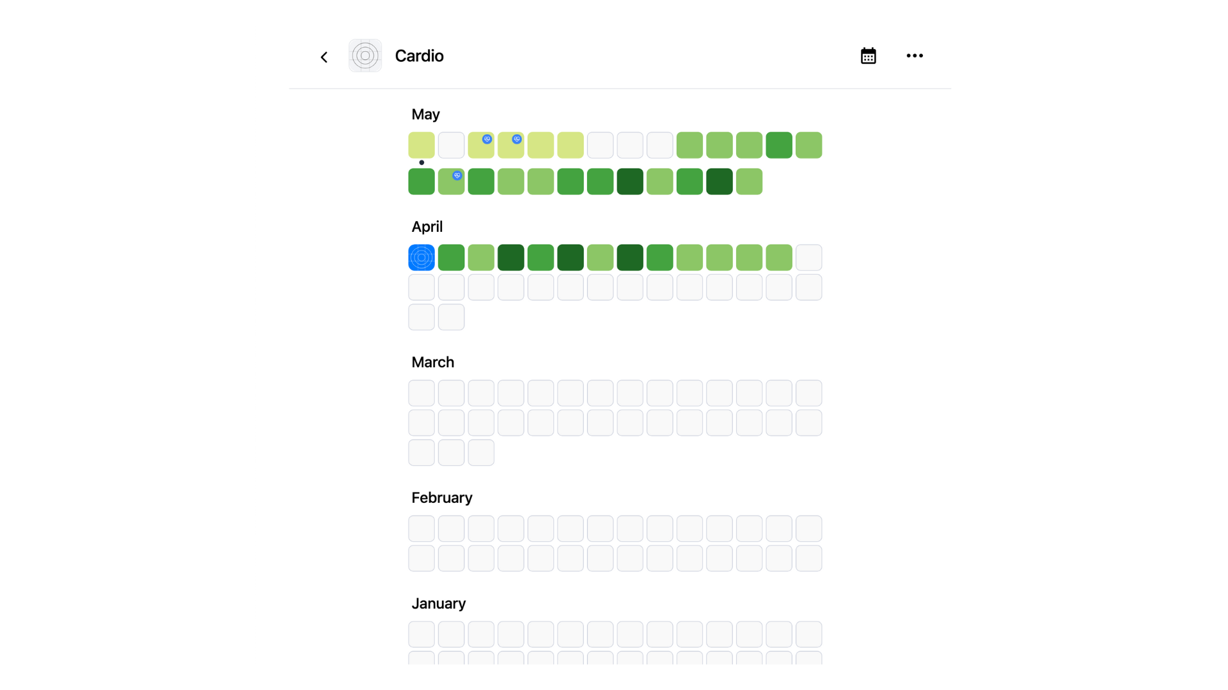Click the January month heading
Image resolution: width=1228 pixels, height=690 pixels.
coord(438,604)
